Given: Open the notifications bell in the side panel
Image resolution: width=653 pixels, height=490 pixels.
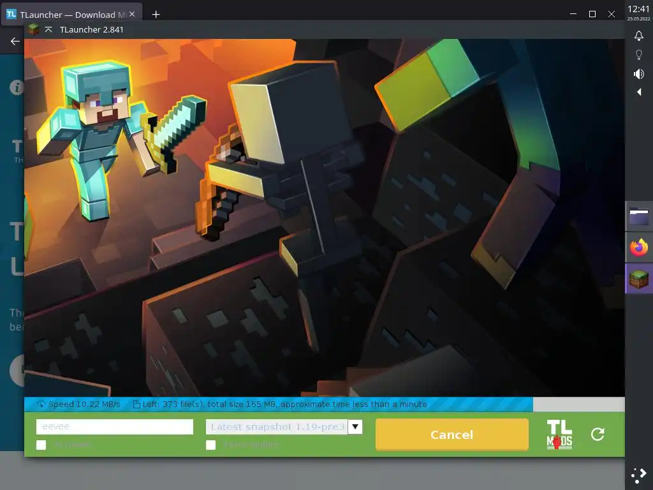Looking at the screenshot, I should pos(639,36).
